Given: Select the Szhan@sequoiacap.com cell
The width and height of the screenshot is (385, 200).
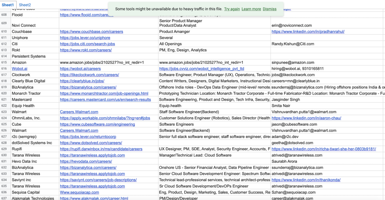Looking at the screenshot, I should tap(326, 192).
